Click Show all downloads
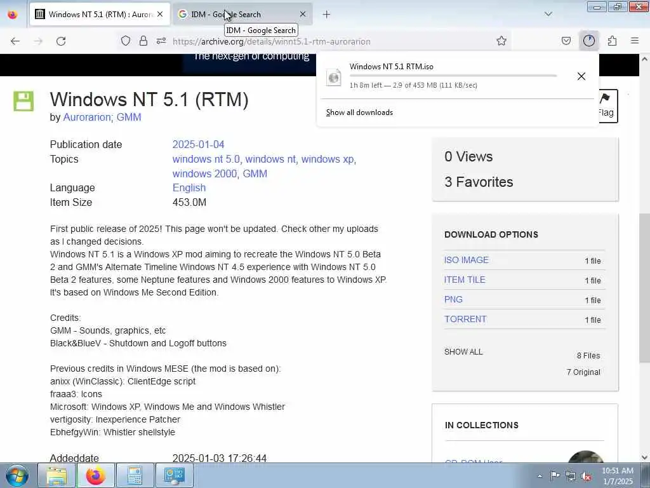650x488 pixels. (x=359, y=112)
